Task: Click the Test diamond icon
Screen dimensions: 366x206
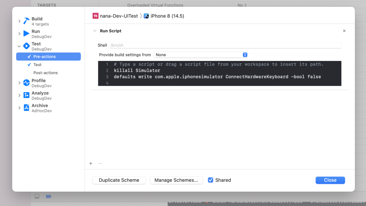Action: click(x=27, y=46)
